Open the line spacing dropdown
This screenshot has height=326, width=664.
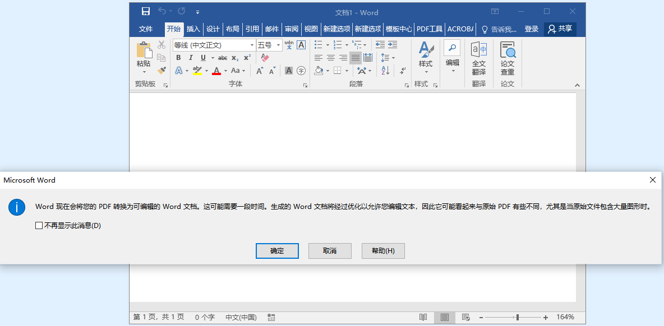pos(388,58)
